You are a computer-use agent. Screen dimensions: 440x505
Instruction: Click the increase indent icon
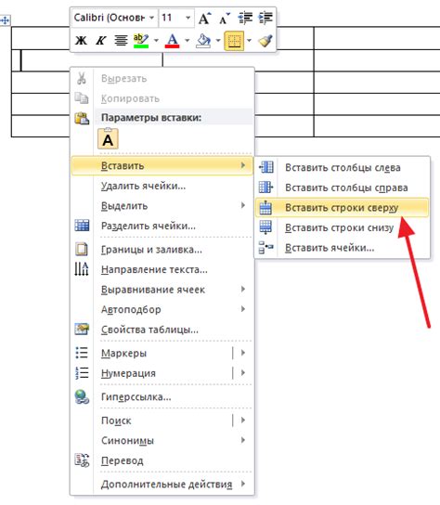click(x=265, y=18)
